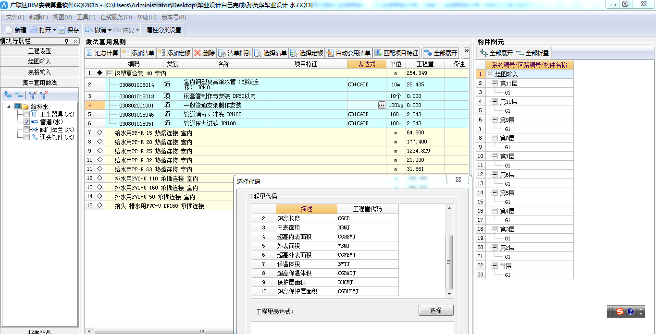Open the 编辑(E) menu
The width and height of the screenshot is (656, 334).
(38, 17)
